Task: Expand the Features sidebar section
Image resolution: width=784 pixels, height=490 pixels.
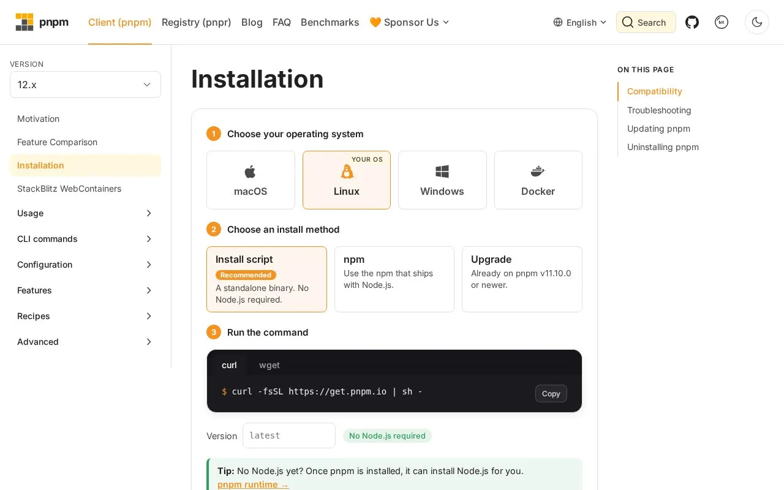Action: [85, 290]
